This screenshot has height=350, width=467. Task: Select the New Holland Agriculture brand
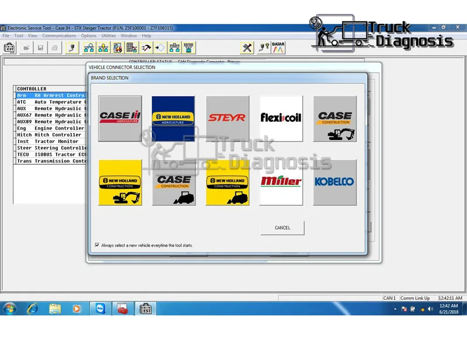(x=173, y=118)
